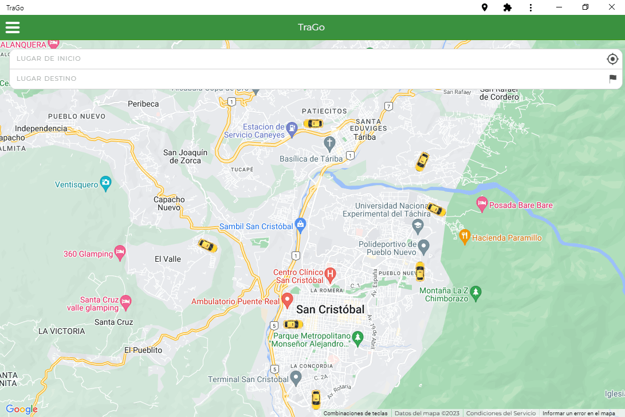Select the taxi beside Universidad Nacional Experimental
The height and width of the screenshot is (417, 625).
click(x=436, y=209)
